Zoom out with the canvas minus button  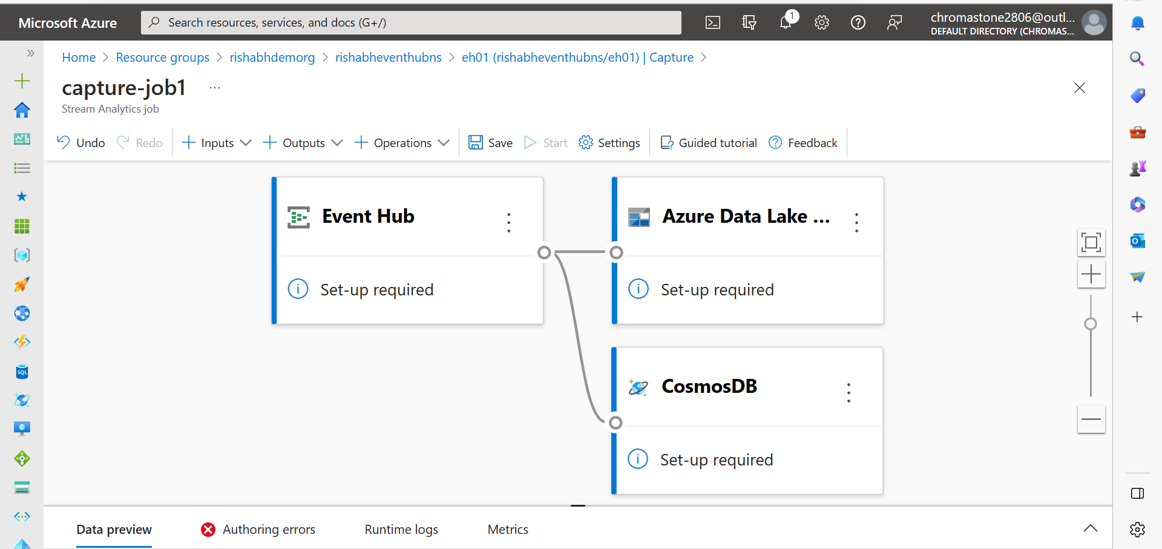point(1091,419)
